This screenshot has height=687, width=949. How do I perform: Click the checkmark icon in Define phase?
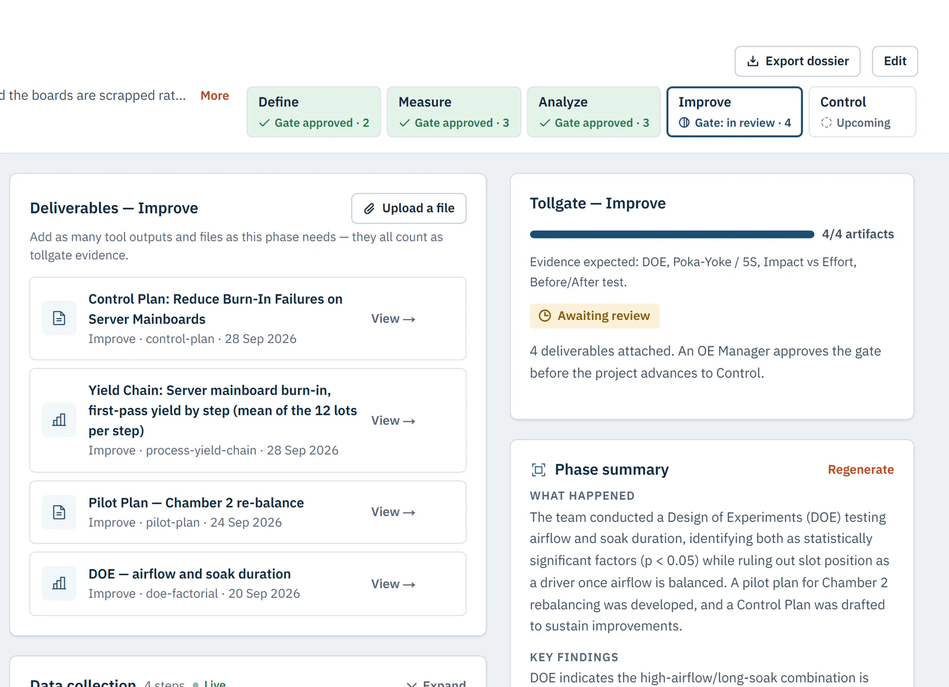pos(265,123)
